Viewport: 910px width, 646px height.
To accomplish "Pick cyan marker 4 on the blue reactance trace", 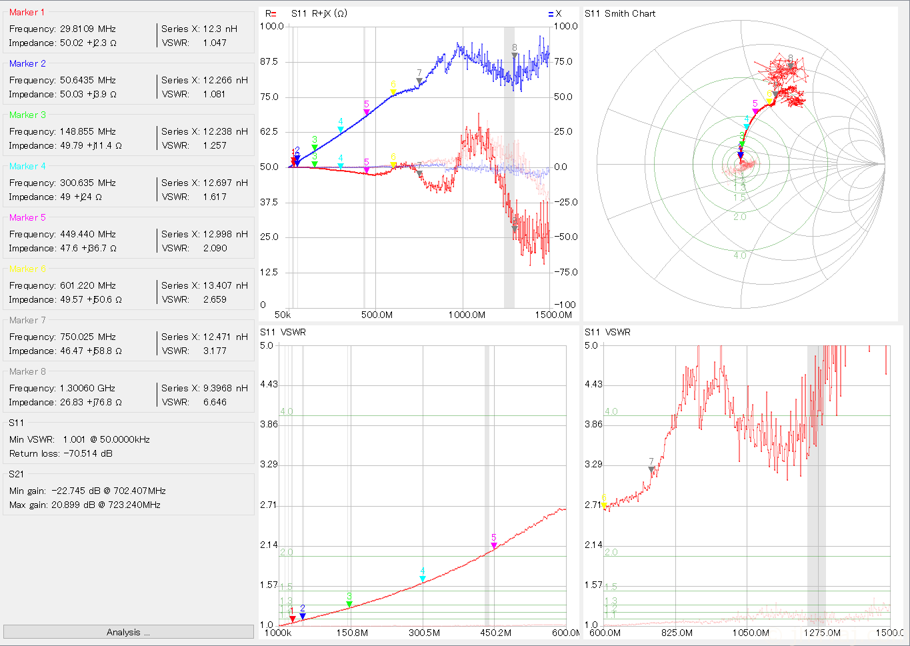I will coord(341,129).
